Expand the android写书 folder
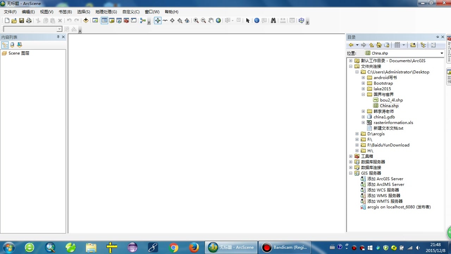The width and height of the screenshot is (451, 254). 363,78
